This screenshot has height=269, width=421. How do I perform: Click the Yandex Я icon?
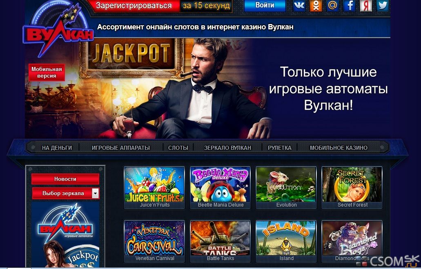(x=366, y=6)
